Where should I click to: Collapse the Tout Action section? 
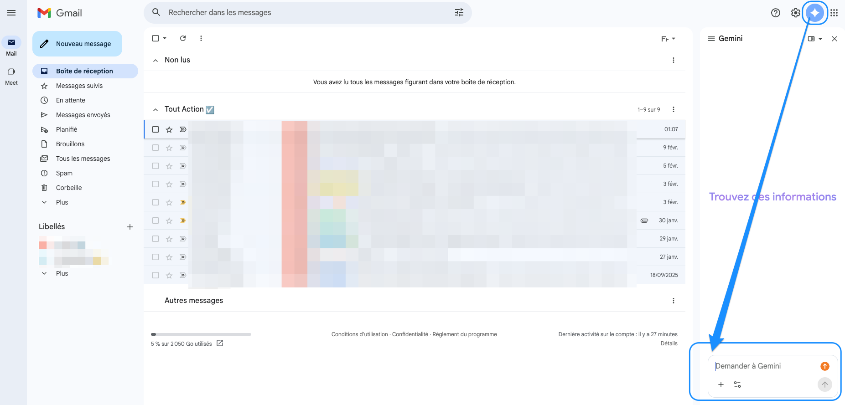click(156, 109)
